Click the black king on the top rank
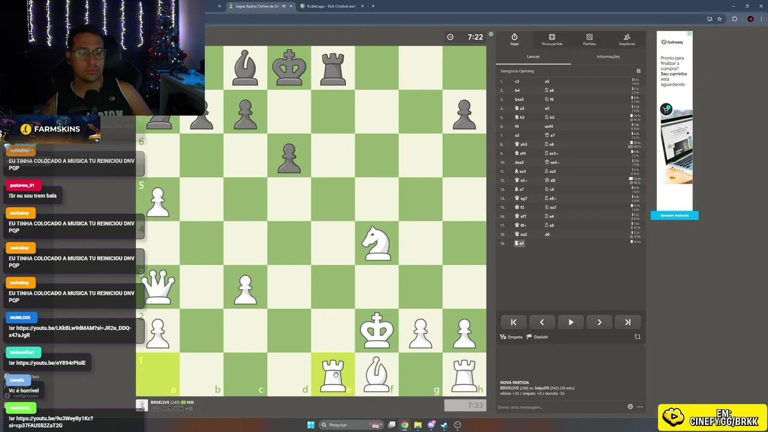The height and width of the screenshot is (432, 768). point(289,68)
